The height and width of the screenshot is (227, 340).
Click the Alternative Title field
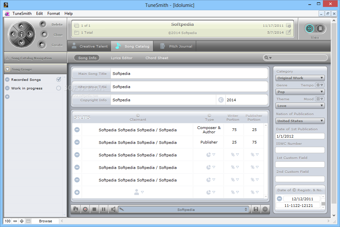[x=189, y=87]
